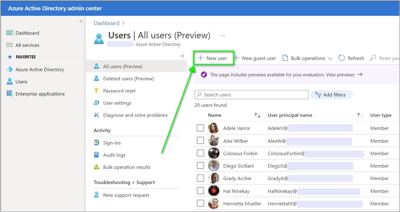Click the Bulk operations document icon
Image resolution: width=400 pixels, height=212 pixels.
point(285,58)
